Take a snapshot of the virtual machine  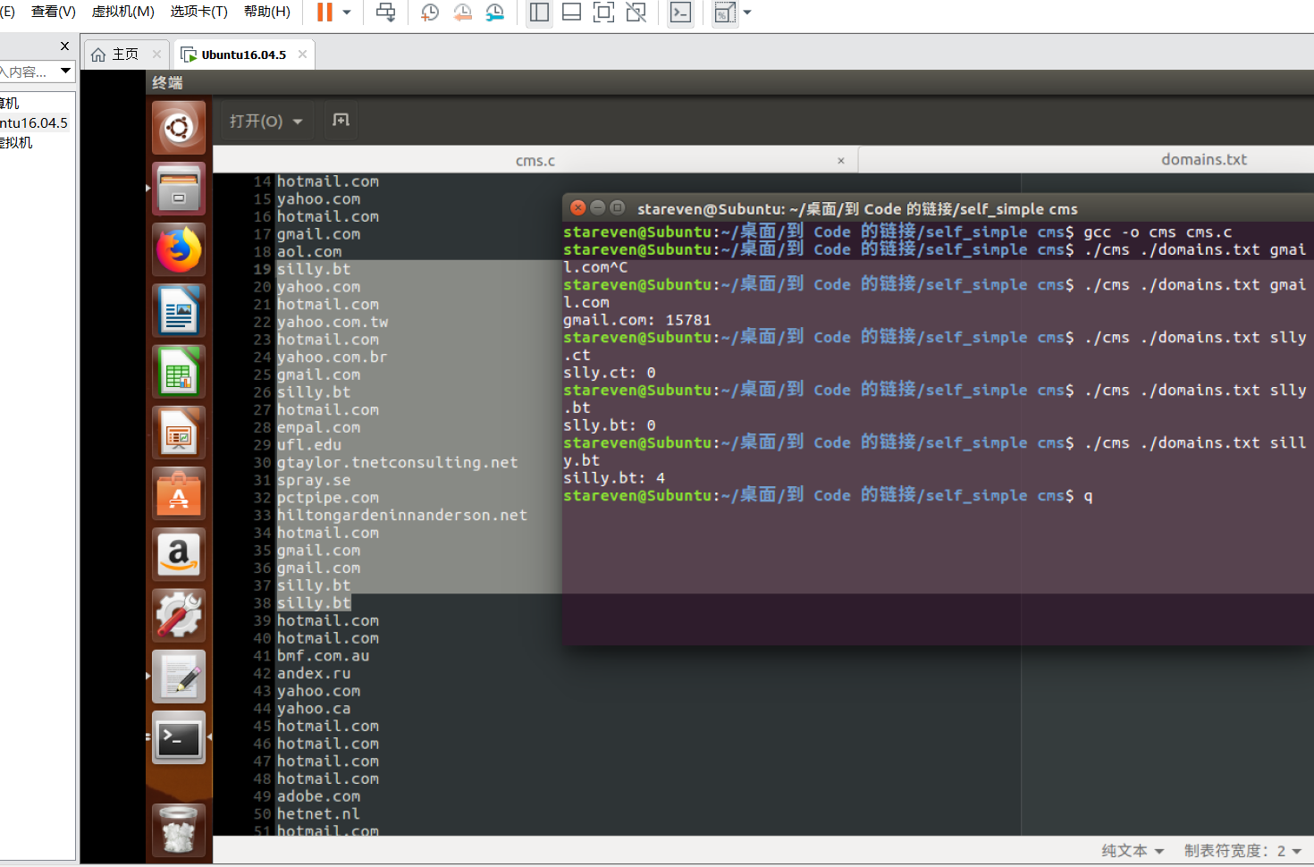pos(430,13)
